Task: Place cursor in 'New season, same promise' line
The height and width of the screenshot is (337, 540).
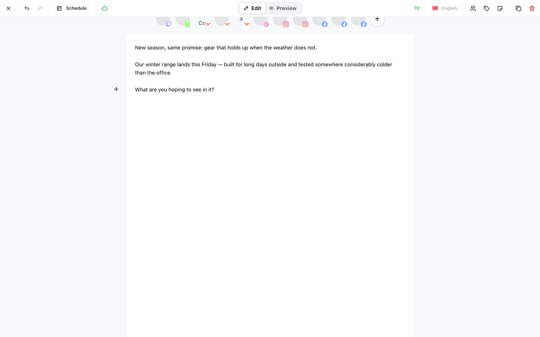Action: click(226, 48)
